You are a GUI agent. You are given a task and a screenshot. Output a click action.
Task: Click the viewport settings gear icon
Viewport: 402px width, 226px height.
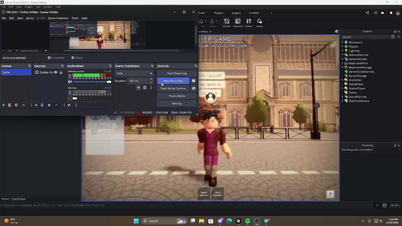[337, 31]
